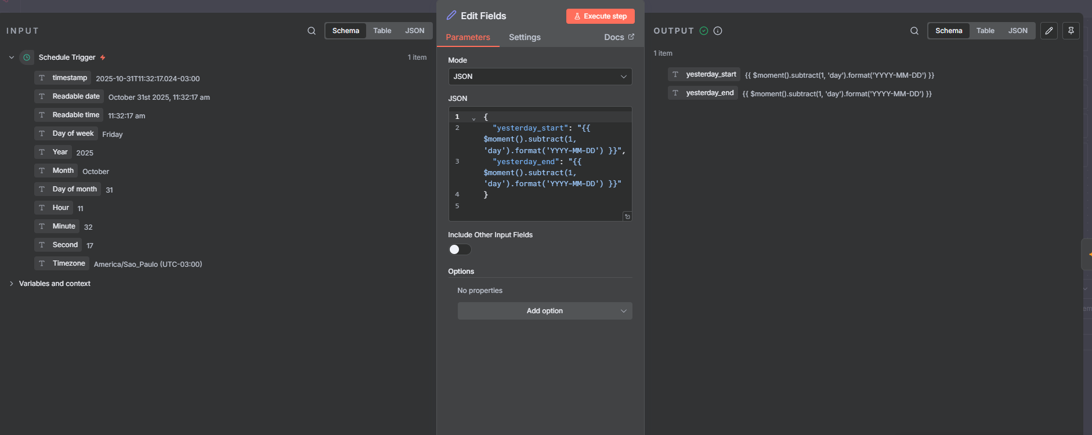Open the Docs link
The width and height of the screenshot is (1092, 435).
tap(619, 37)
